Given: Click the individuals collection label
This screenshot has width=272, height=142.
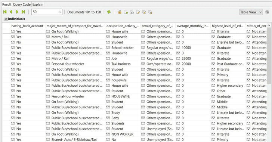Looking at the screenshot, I should [x=16, y=19].
